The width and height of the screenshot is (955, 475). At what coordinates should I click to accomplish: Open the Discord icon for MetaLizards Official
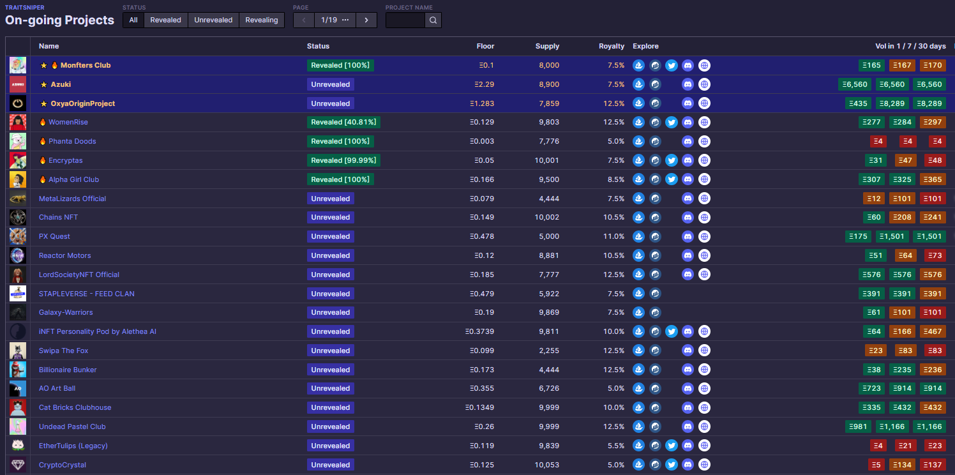(x=688, y=199)
